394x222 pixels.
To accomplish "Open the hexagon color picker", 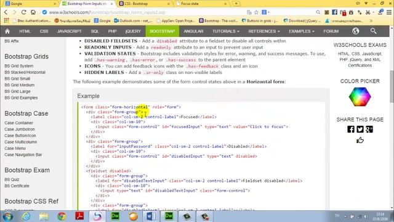I will coord(360,97).
